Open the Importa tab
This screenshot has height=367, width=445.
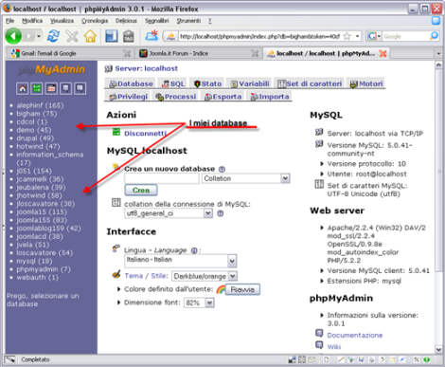point(269,97)
